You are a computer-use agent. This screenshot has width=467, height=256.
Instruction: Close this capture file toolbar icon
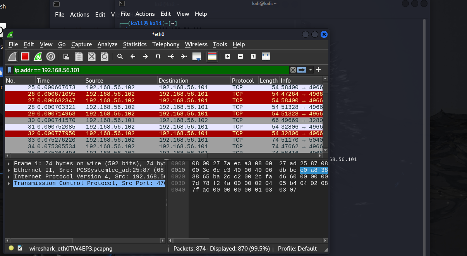(92, 56)
